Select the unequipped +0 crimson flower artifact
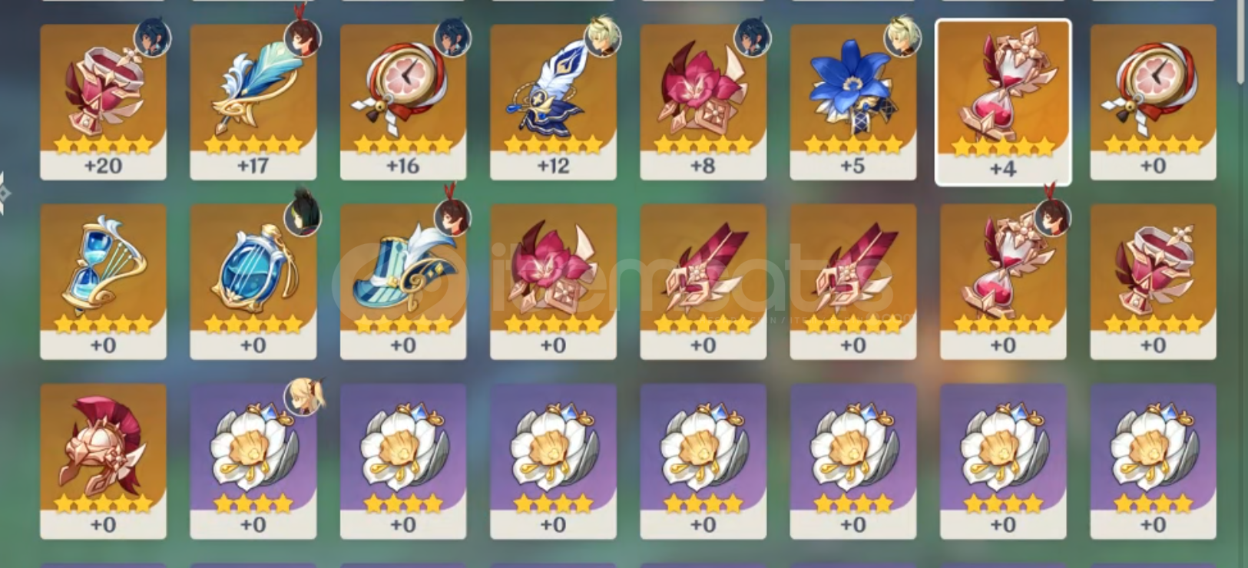Image resolution: width=1248 pixels, height=568 pixels. 553,282
